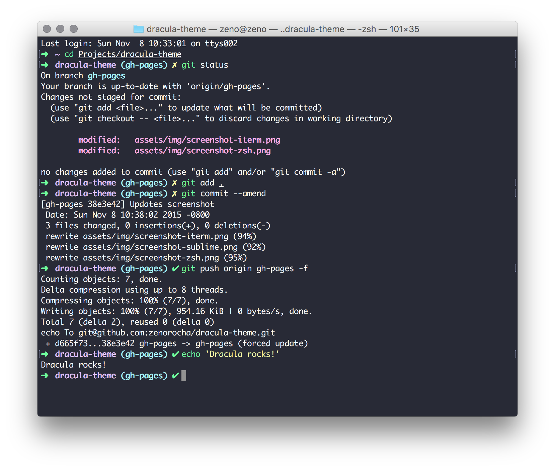Click the "On branch gh-pages" line

point(83,76)
